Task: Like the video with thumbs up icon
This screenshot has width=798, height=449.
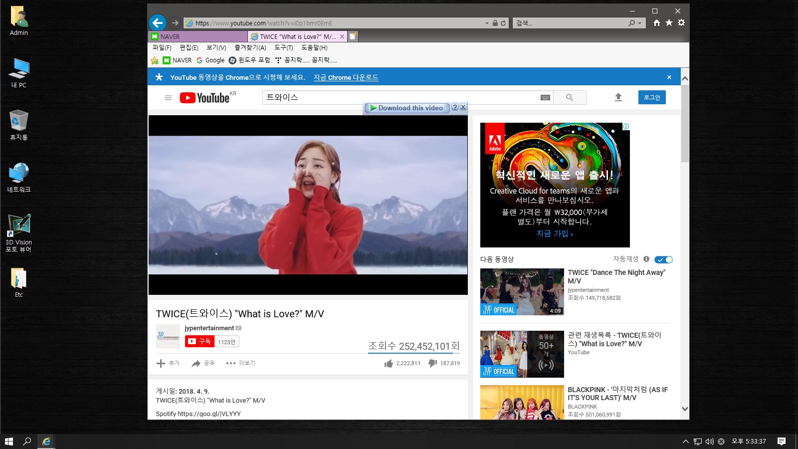Action: 389,364
